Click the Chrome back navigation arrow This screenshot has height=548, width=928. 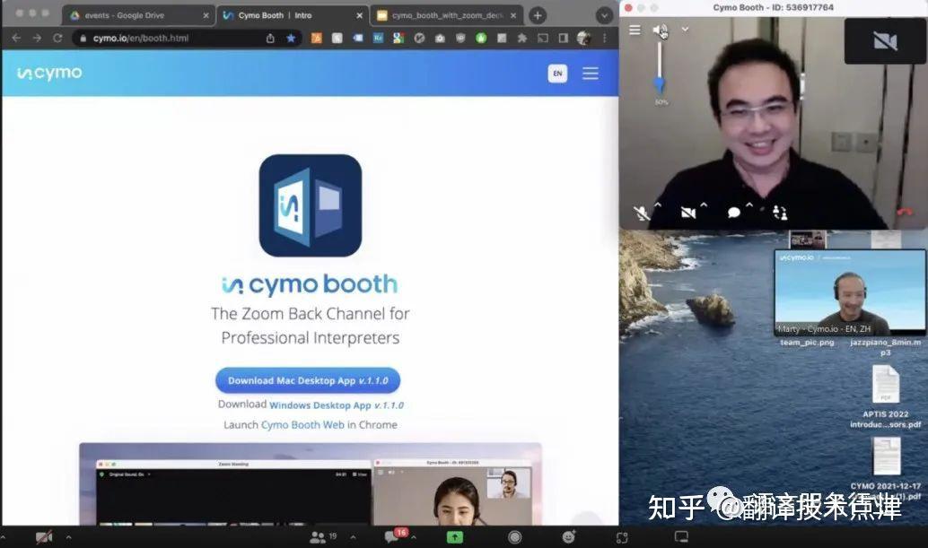(x=16, y=39)
